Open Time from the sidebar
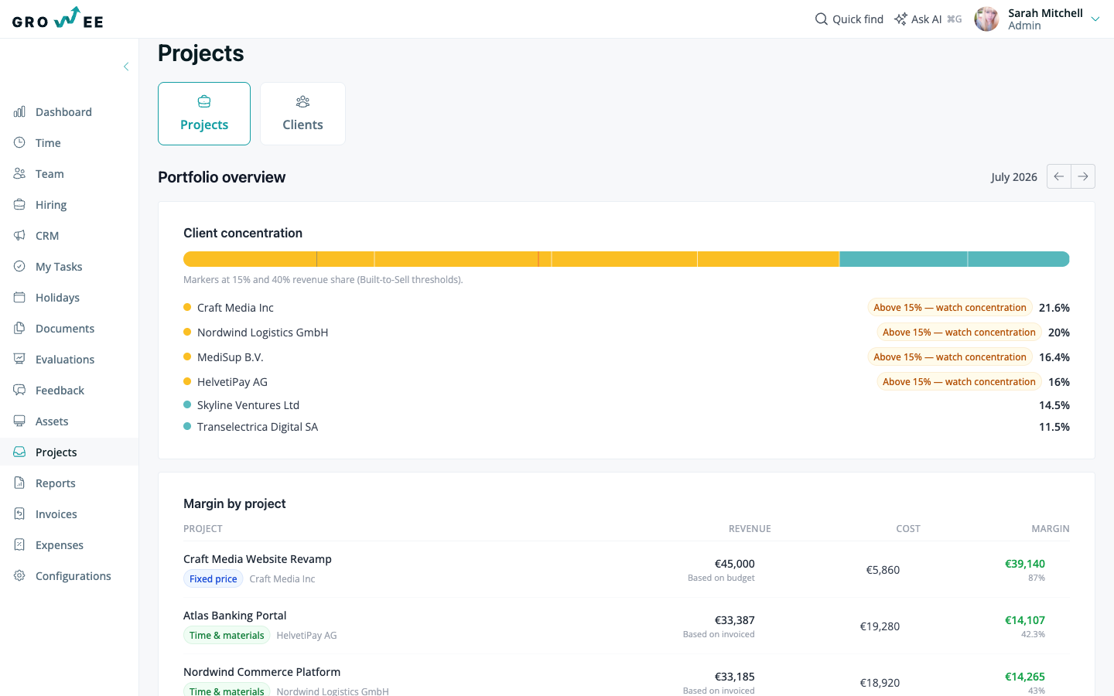The width and height of the screenshot is (1114, 696). pos(70,143)
